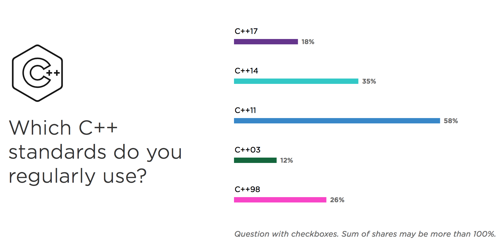Viewport: 499px width, 242px height.
Task: Click the blue C++11 bar
Action: click(x=337, y=121)
